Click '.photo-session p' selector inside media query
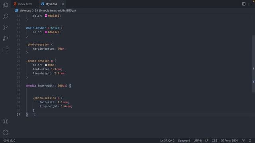This screenshot has height=143, width=255. click(x=46, y=98)
